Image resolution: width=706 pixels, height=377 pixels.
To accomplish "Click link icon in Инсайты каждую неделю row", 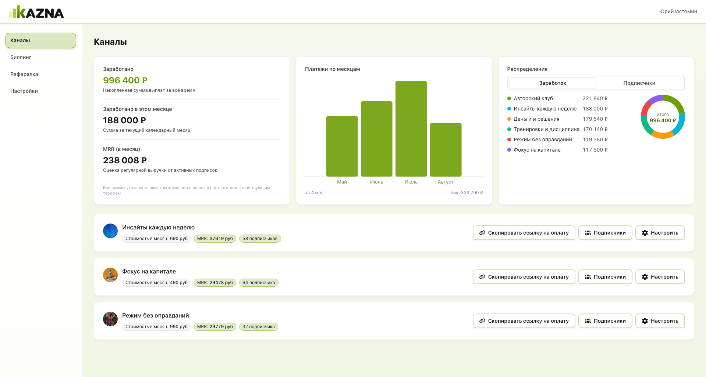I will coord(482,233).
